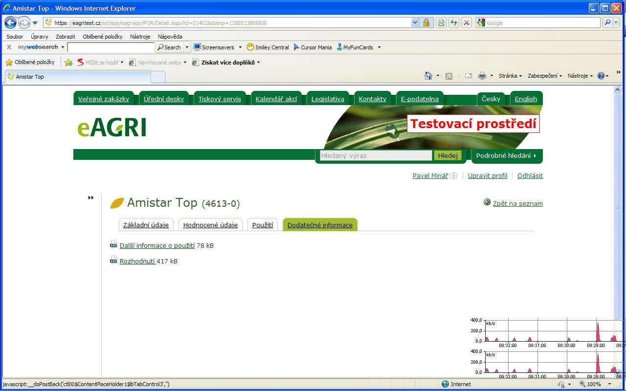Open the Zabezpečení command bar menu

[x=545, y=76]
